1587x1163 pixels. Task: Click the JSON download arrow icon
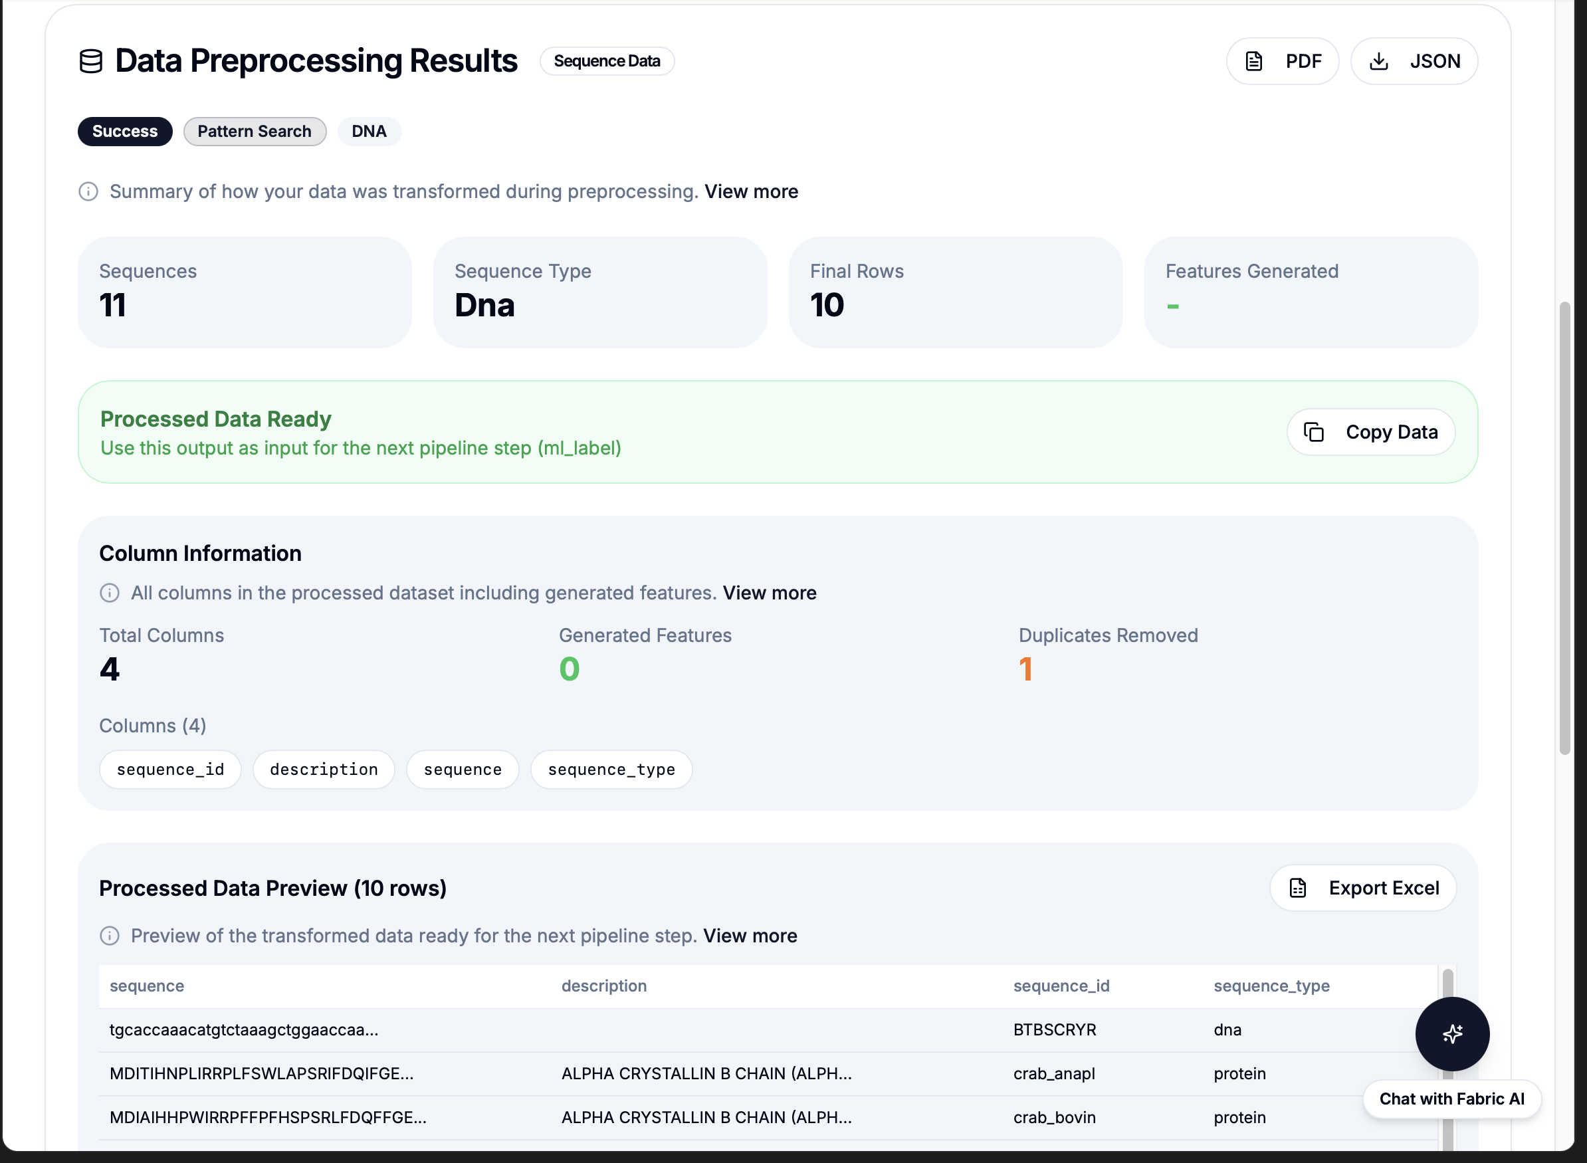coord(1378,61)
